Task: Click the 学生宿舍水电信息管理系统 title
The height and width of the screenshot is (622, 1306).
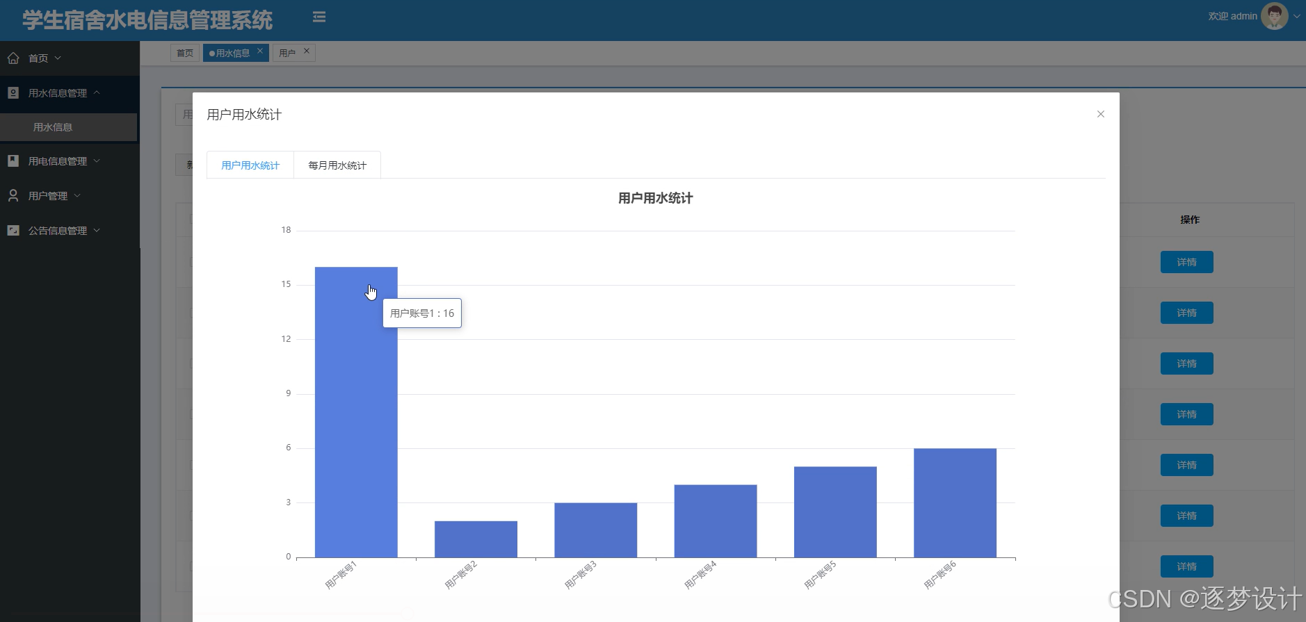Action: [147, 20]
